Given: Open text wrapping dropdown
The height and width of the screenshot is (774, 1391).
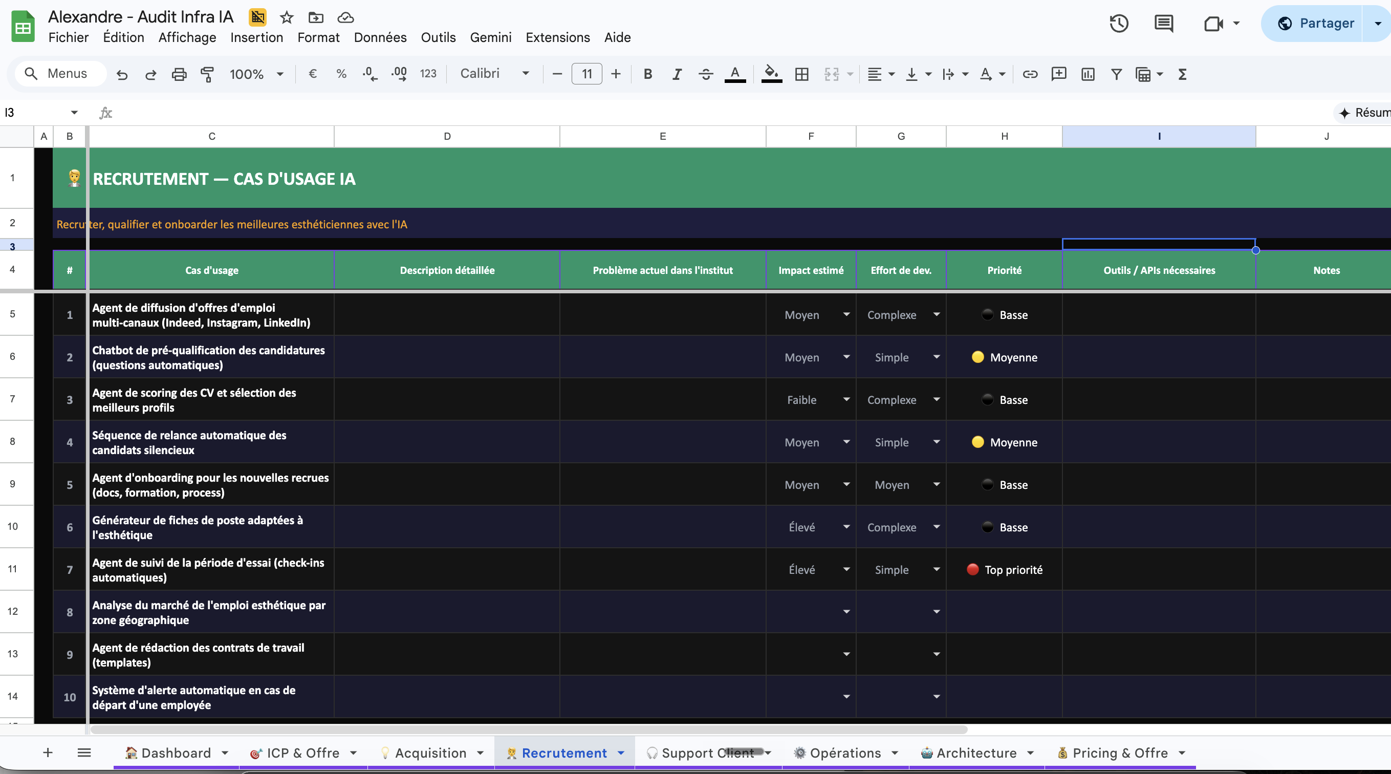Looking at the screenshot, I should [x=954, y=74].
